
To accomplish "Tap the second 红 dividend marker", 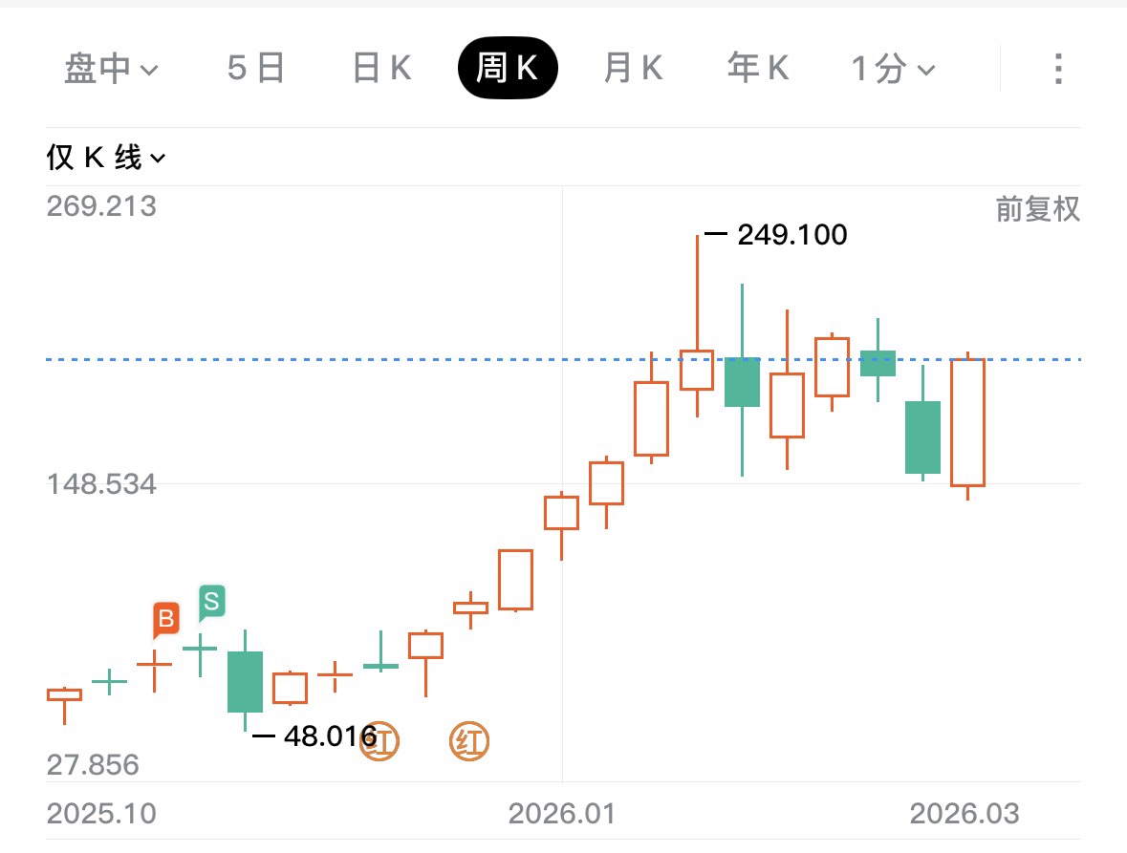I will point(469,742).
